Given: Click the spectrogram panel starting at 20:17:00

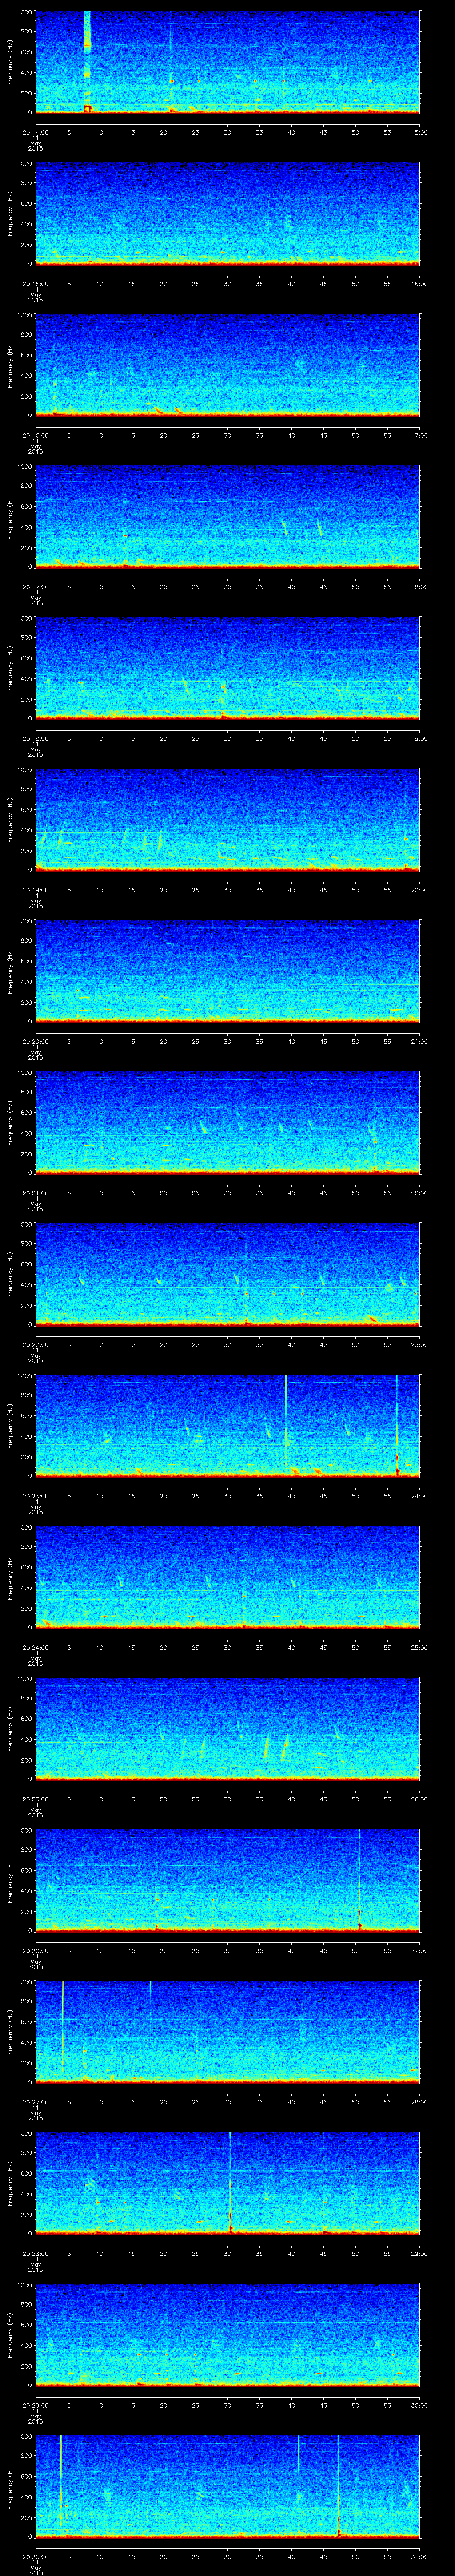Looking at the screenshot, I should pos(228,517).
